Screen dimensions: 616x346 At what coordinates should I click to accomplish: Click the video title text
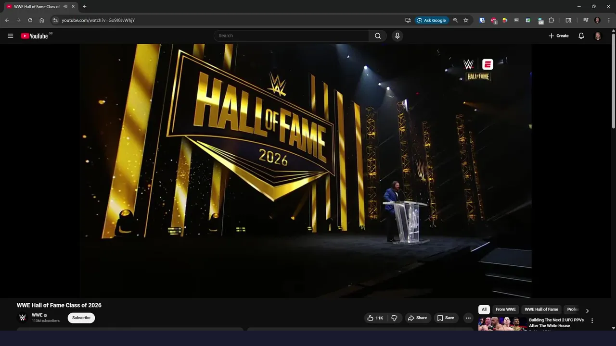click(59, 305)
